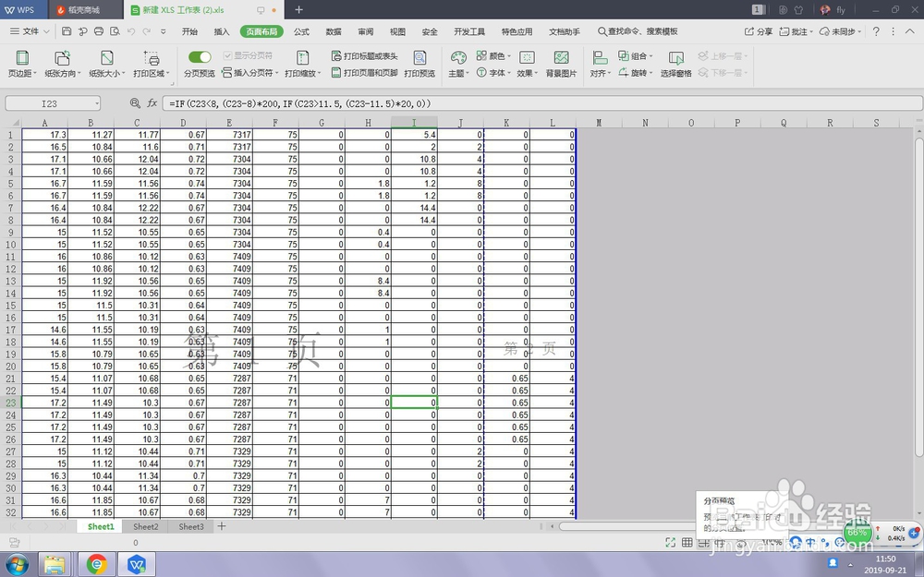Image resolution: width=924 pixels, height=577 pixels.
Task: Open the help question mark icon
Action: coord(876,31)
